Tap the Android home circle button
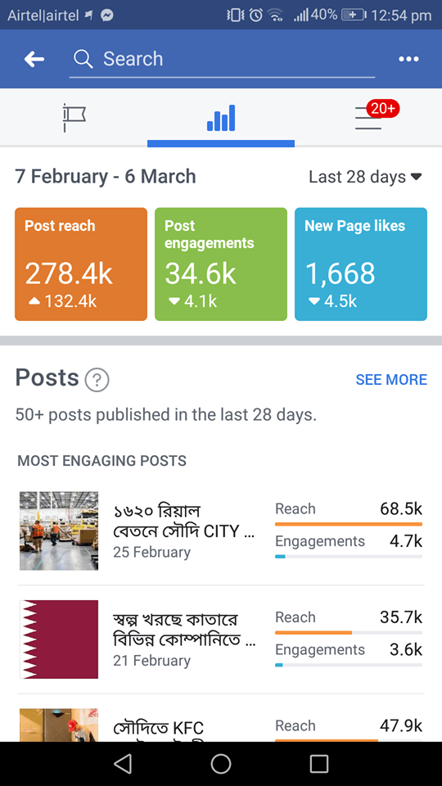Viewport: 442px width, 786px height. click(x=220, y=764)
